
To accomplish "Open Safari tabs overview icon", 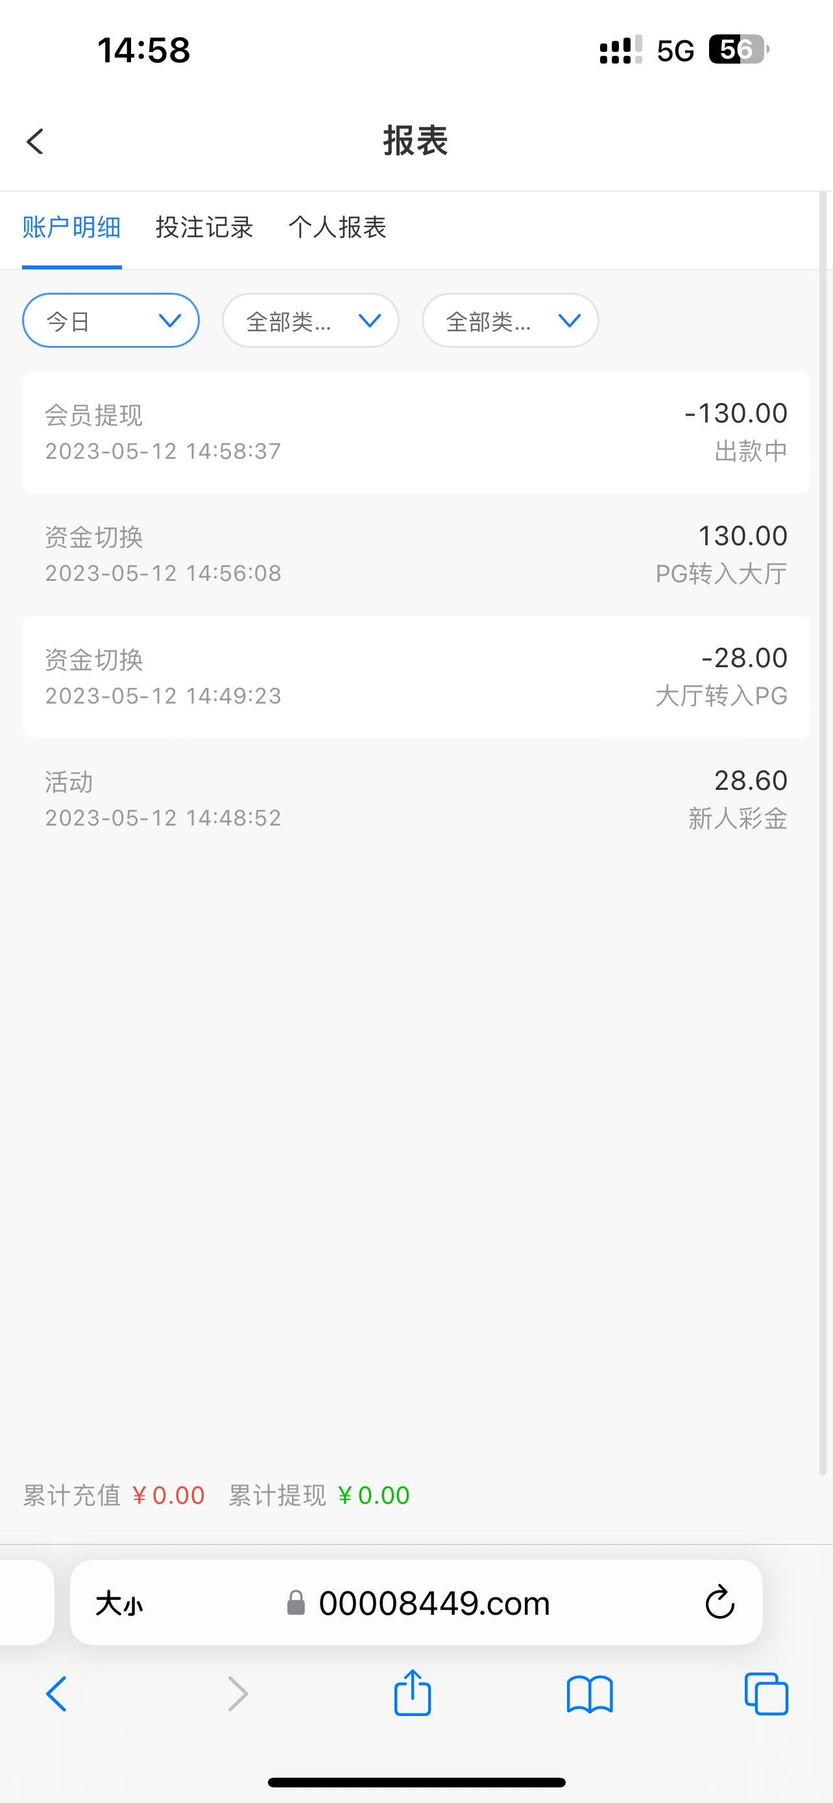I will 767,1695.
